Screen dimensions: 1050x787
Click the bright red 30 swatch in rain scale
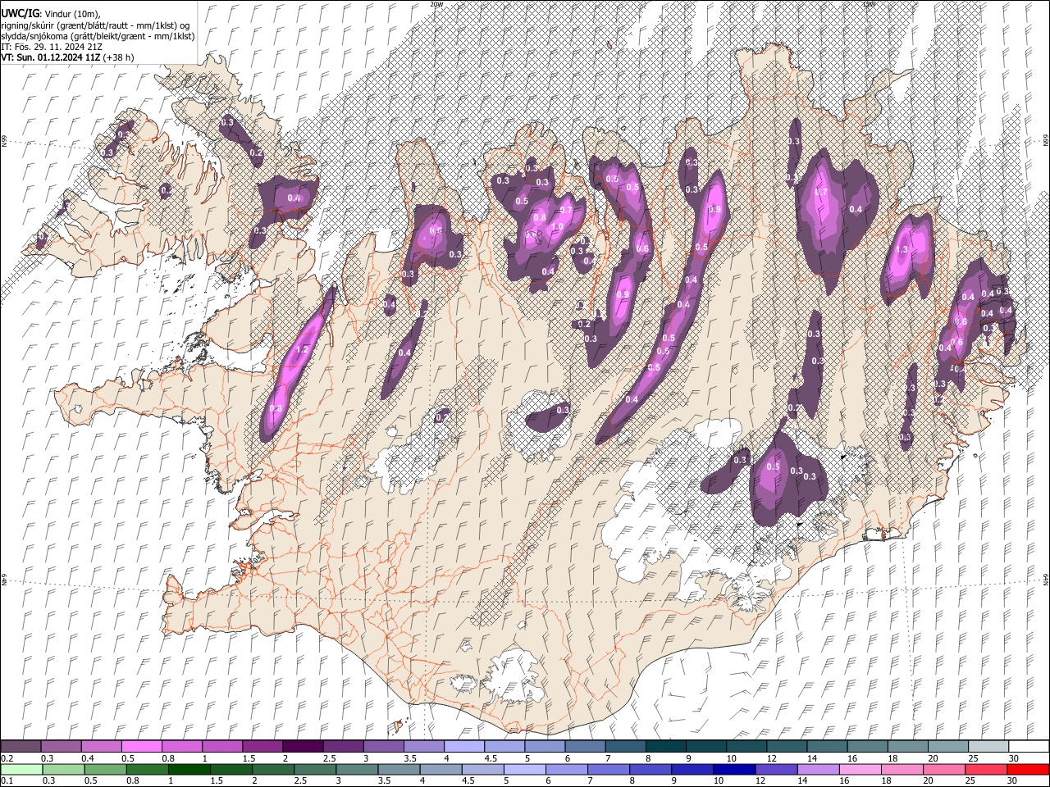pos(1029,769)
